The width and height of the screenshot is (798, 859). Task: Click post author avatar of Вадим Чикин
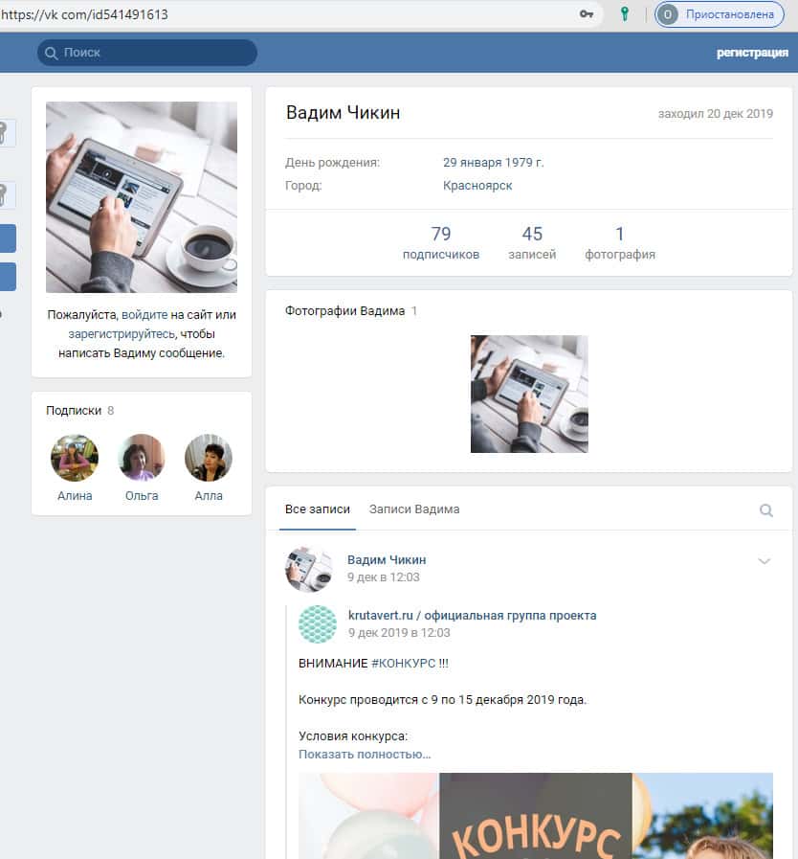(x=308, y=569)
